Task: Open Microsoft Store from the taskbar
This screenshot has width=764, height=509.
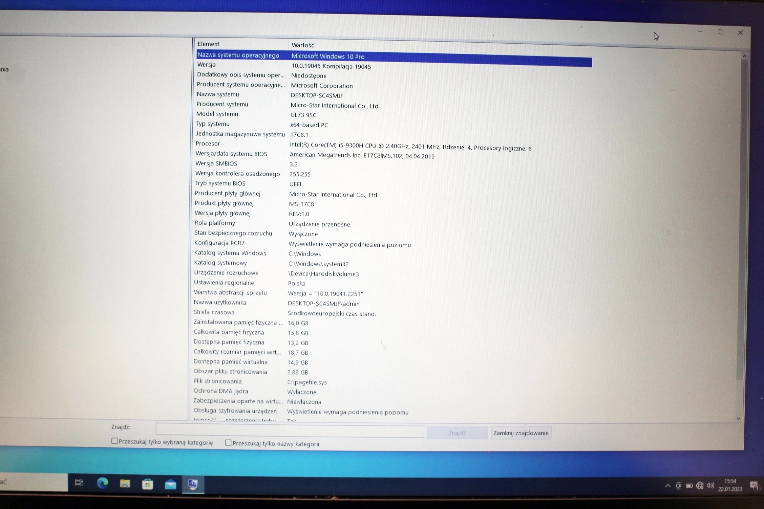Action: point(147,484)
